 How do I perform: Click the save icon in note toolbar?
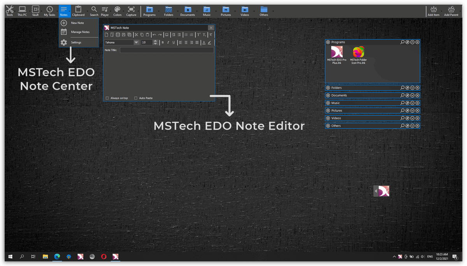point(124,35)
